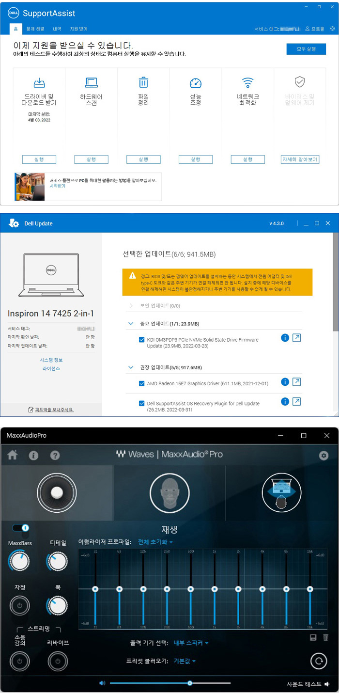Click 실행 under 성능 조정

click(195, 159)
